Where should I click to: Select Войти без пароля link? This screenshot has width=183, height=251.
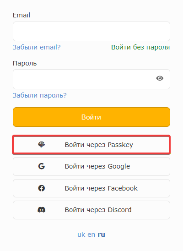point(140,47)
